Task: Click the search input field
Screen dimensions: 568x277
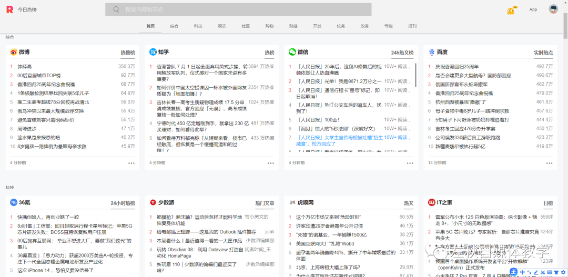Action: click(238, 9)
